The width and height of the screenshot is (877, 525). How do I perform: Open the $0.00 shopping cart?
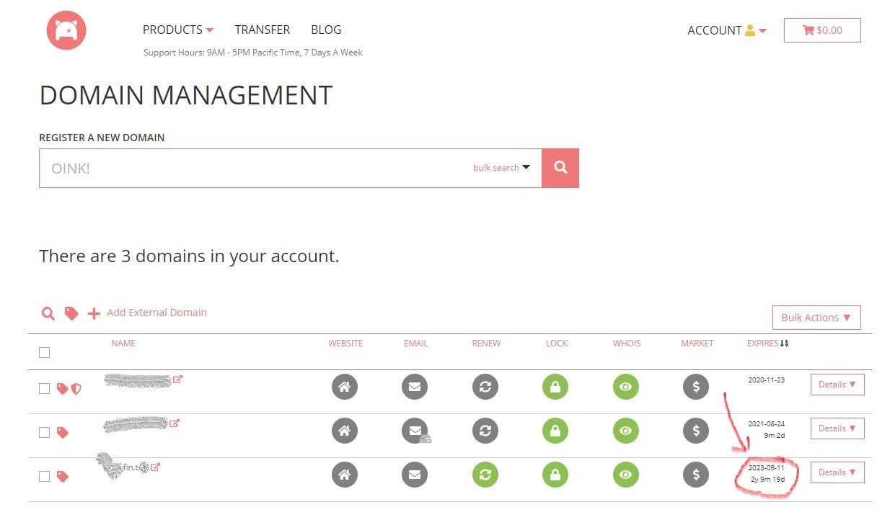[x=822, y=30]
